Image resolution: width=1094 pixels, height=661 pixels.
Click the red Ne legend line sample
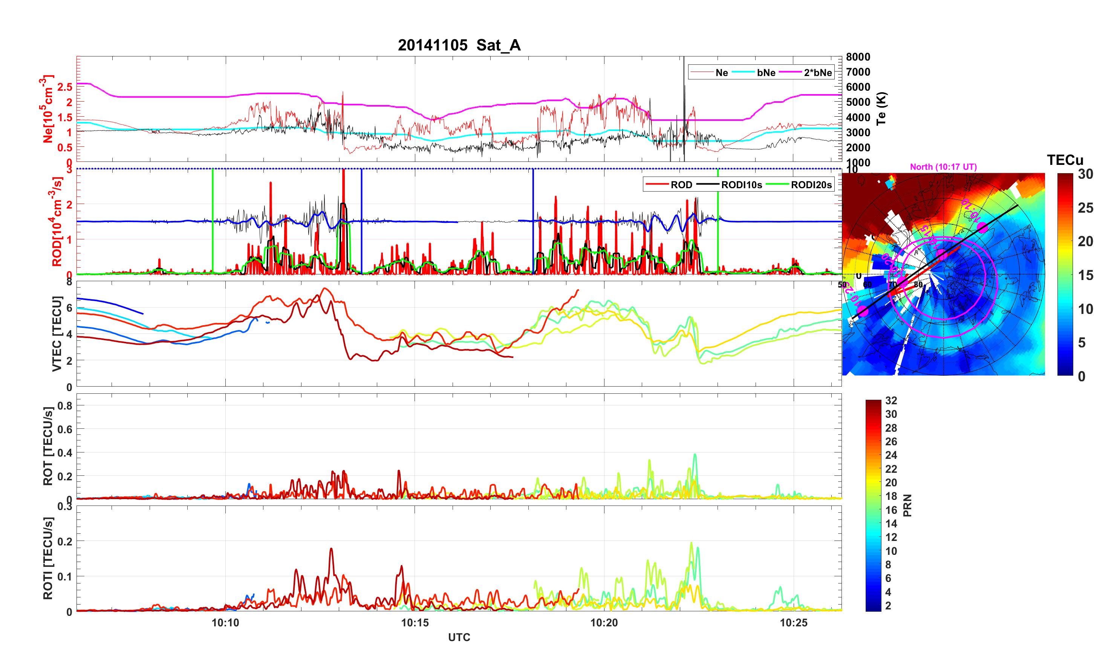coord(702,72)
